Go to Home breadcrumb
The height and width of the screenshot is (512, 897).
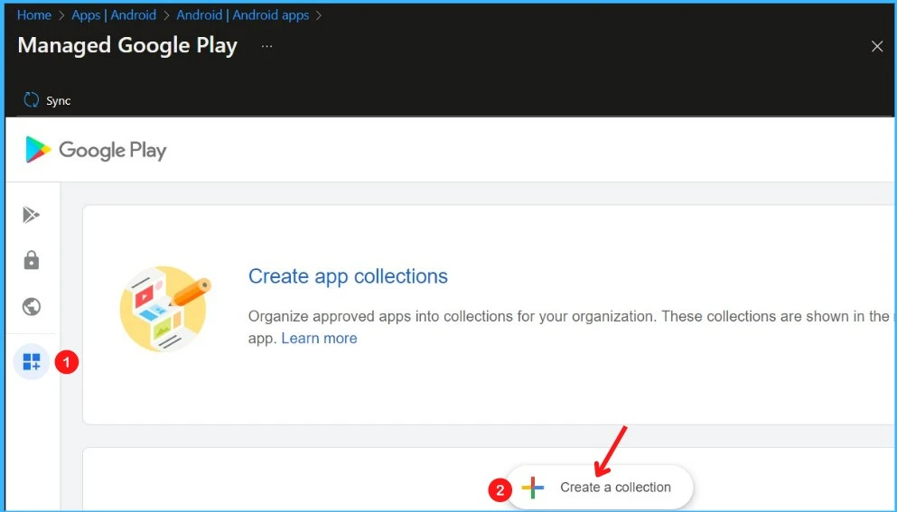point(34,14)
